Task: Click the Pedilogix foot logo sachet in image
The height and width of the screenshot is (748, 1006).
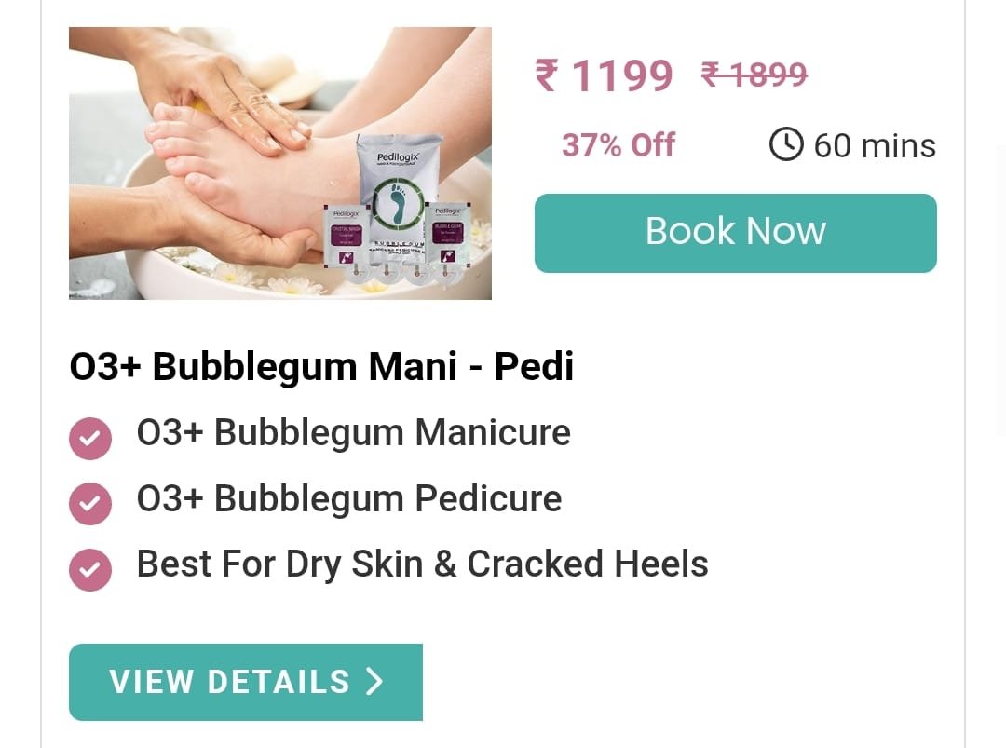Action: (399, 184)
